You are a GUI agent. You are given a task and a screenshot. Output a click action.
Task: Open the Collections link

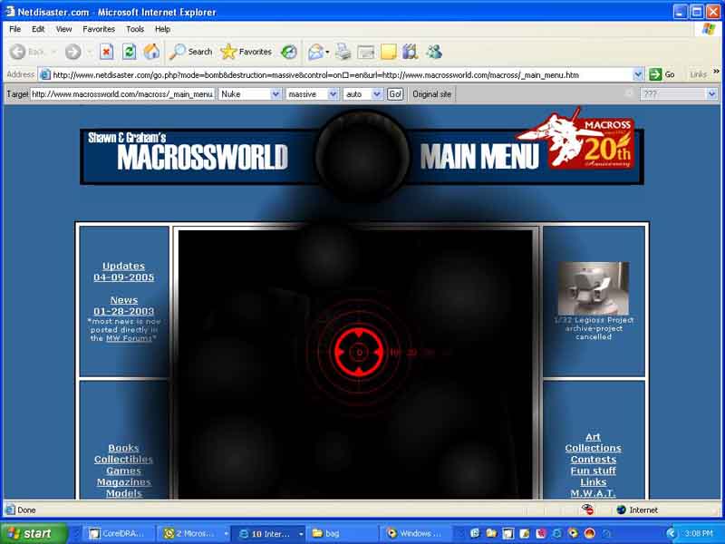(x=593, y=448)
